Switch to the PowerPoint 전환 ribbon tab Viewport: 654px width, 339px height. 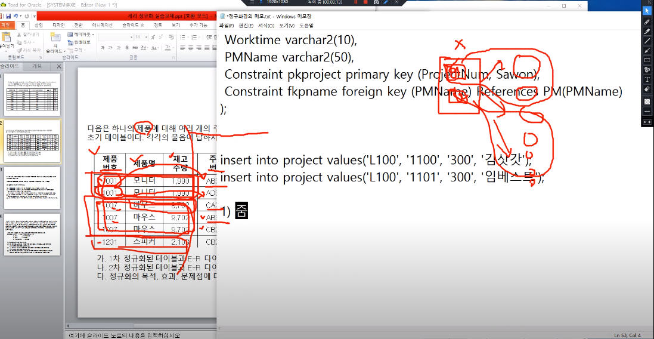tap(79, 25)
